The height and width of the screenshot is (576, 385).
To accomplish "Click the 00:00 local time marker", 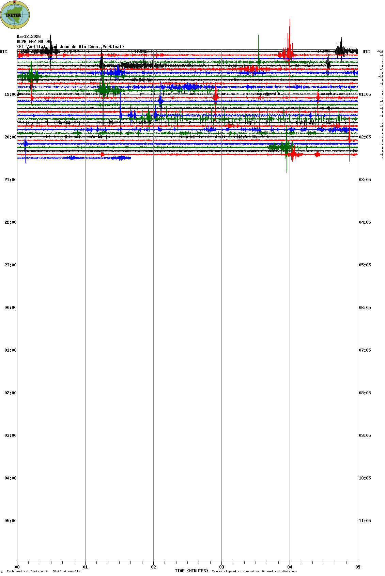I will click(x=10, y=308).
